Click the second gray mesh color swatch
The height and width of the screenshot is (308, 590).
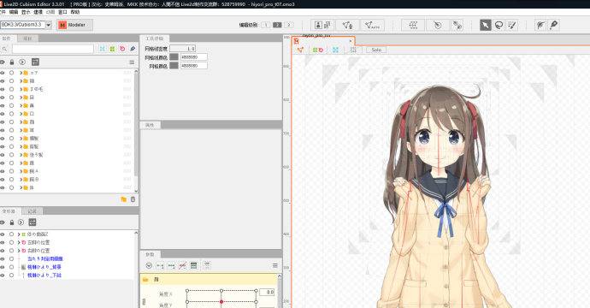coord(174,66)
